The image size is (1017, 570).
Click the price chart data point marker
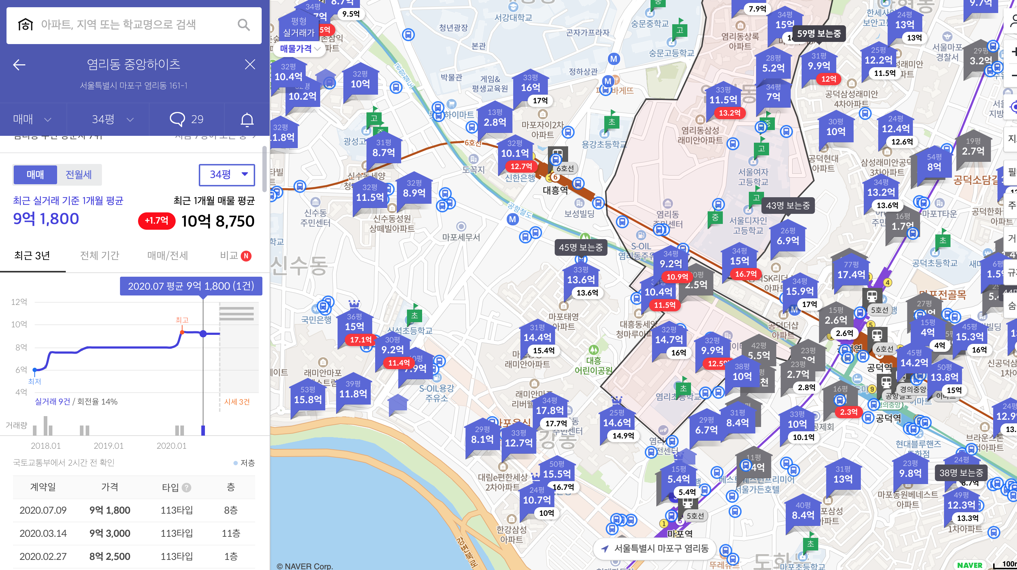coord(203,334)
